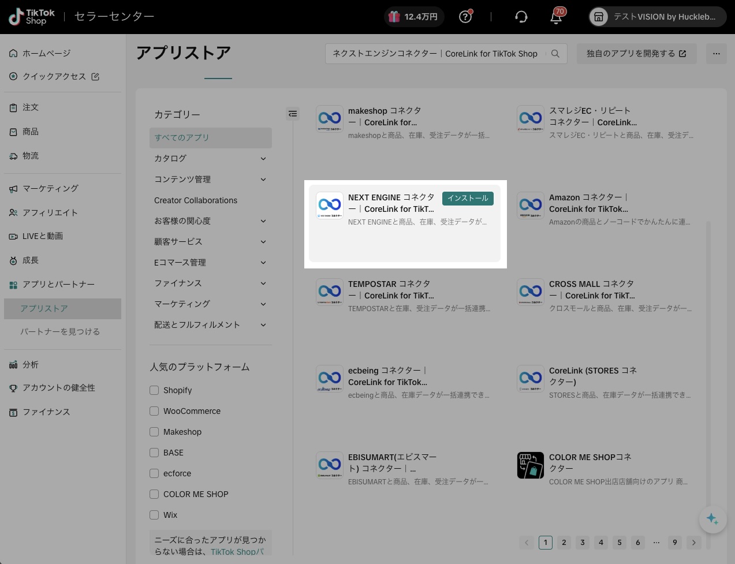735x564 pixels.
Task: Click makeshop コネクター app icon
Action: [330, 119]
